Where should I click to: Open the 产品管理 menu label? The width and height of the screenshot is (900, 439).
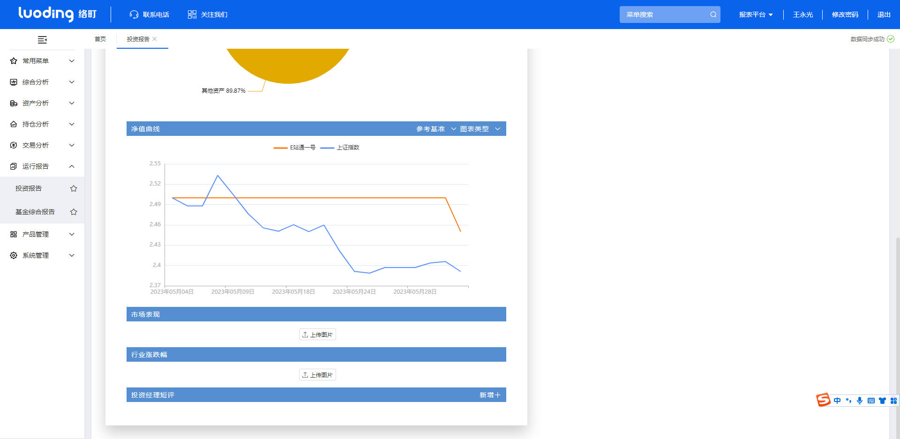click(36, 234)
